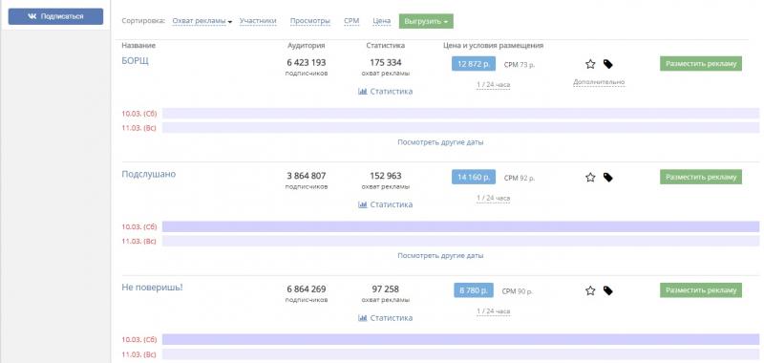Star the БОРЩ community as favorite

590,64
